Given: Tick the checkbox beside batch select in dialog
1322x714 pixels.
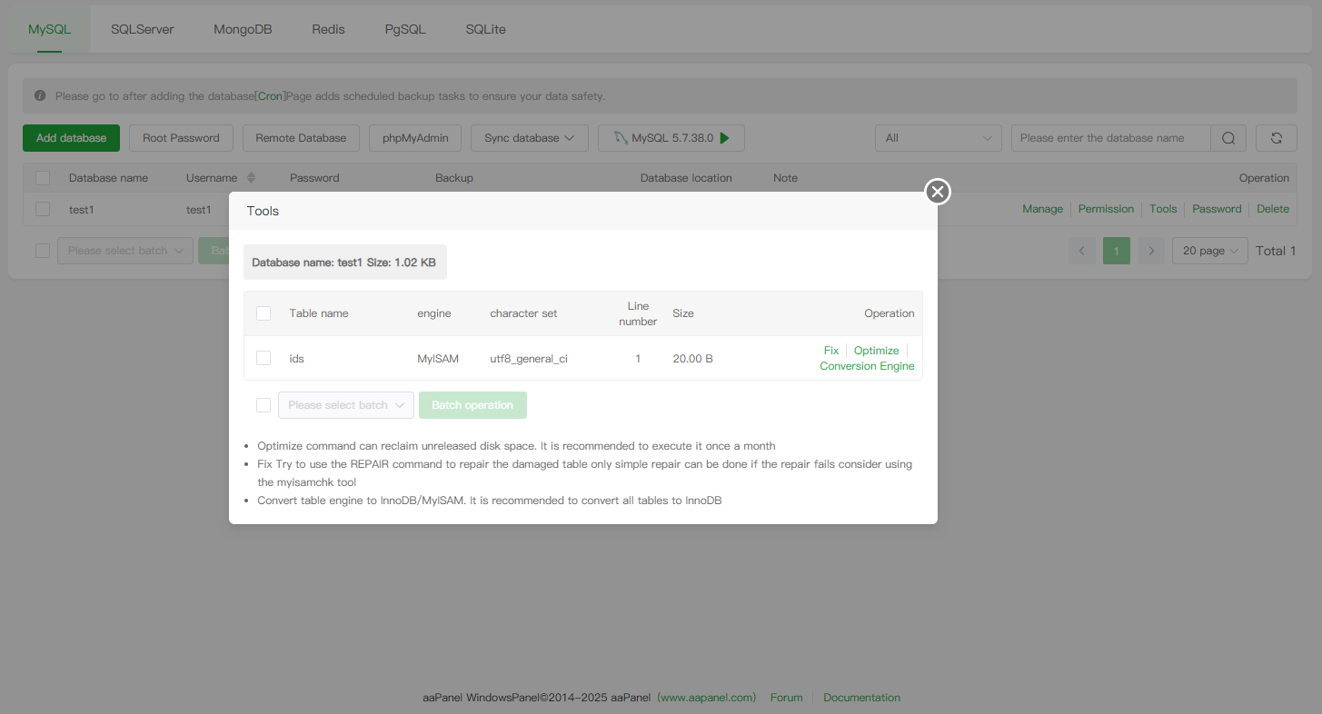Looking at the screenshot, I should 263,405.
